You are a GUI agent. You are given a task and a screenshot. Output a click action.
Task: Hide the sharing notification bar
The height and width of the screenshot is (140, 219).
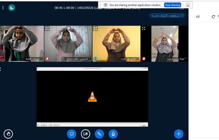point(188,5)
